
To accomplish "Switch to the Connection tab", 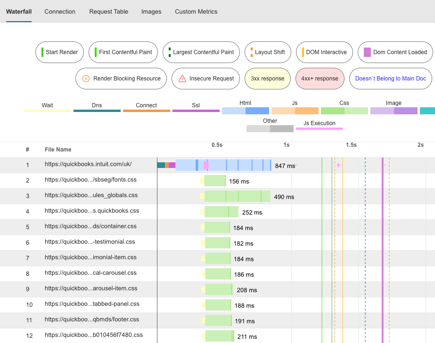I will coord(60,11).
